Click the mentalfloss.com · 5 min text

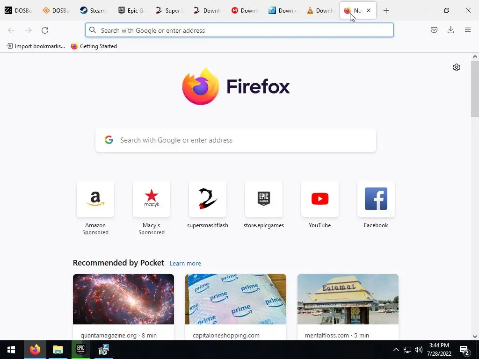pos(337,335)
